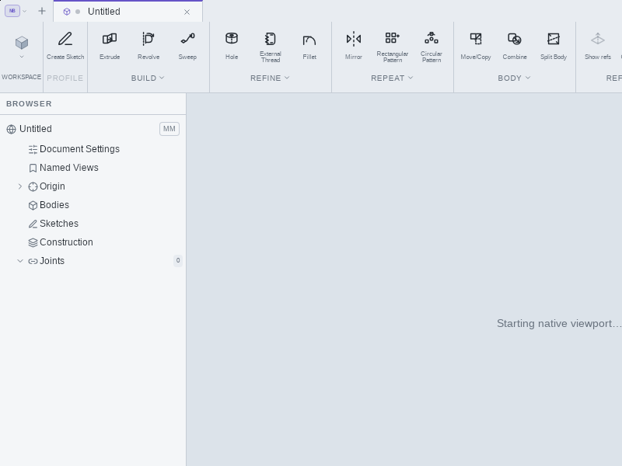Use the Mirror tool
Viewport: 622px width, 466px height.
[x=354, y=46]
